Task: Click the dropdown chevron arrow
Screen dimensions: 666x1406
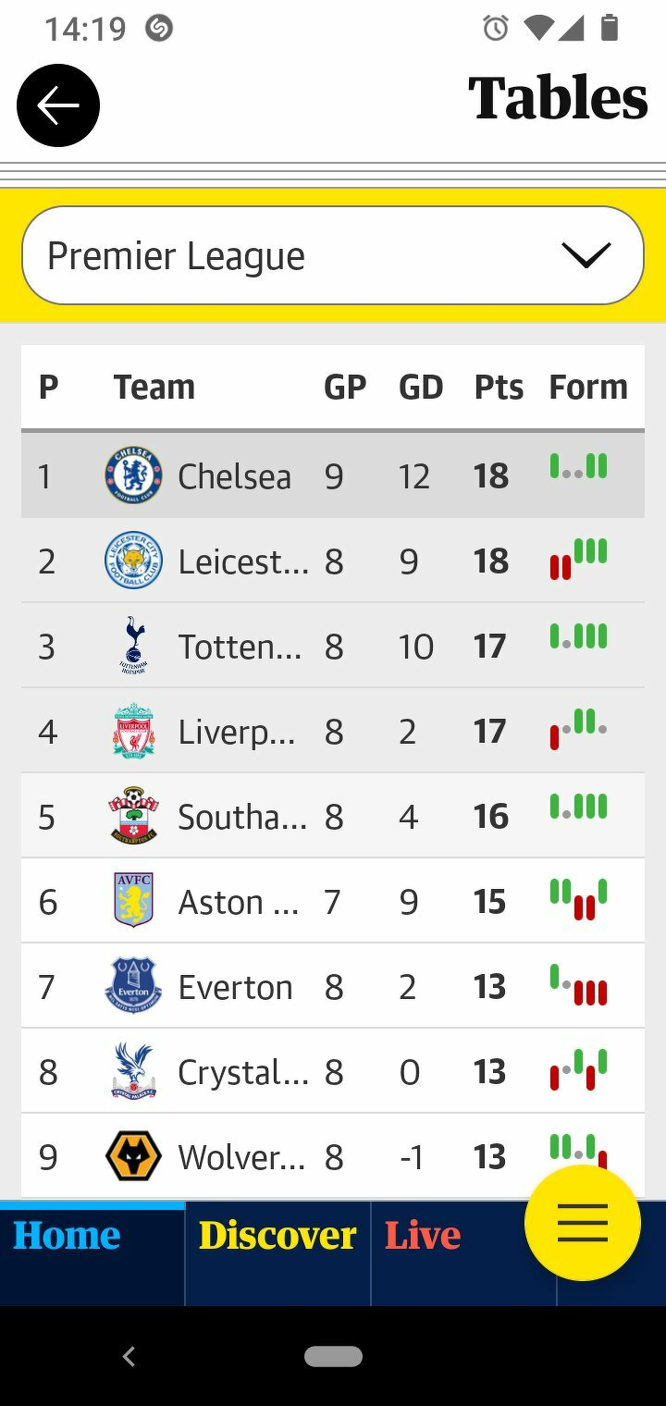Action: point(586,255)
